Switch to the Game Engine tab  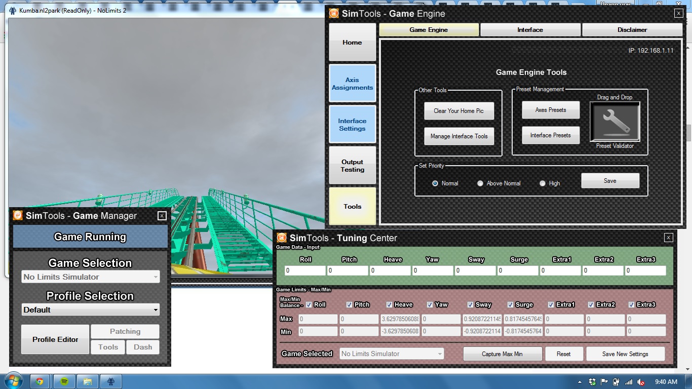click(429, 30)
